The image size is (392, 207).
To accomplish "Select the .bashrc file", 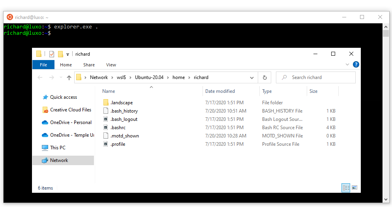I will tap(118, 128).
